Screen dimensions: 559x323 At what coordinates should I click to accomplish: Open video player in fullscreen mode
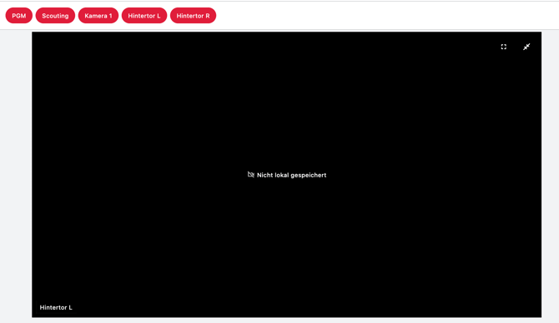tap(503, 47)
